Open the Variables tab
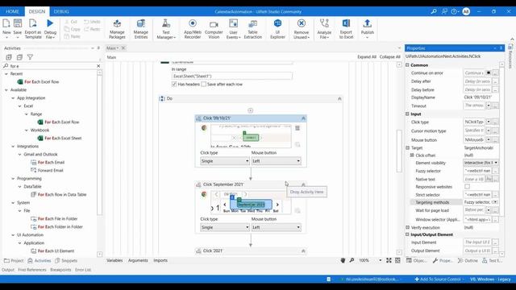516x290 pixels. click(114, 260)
